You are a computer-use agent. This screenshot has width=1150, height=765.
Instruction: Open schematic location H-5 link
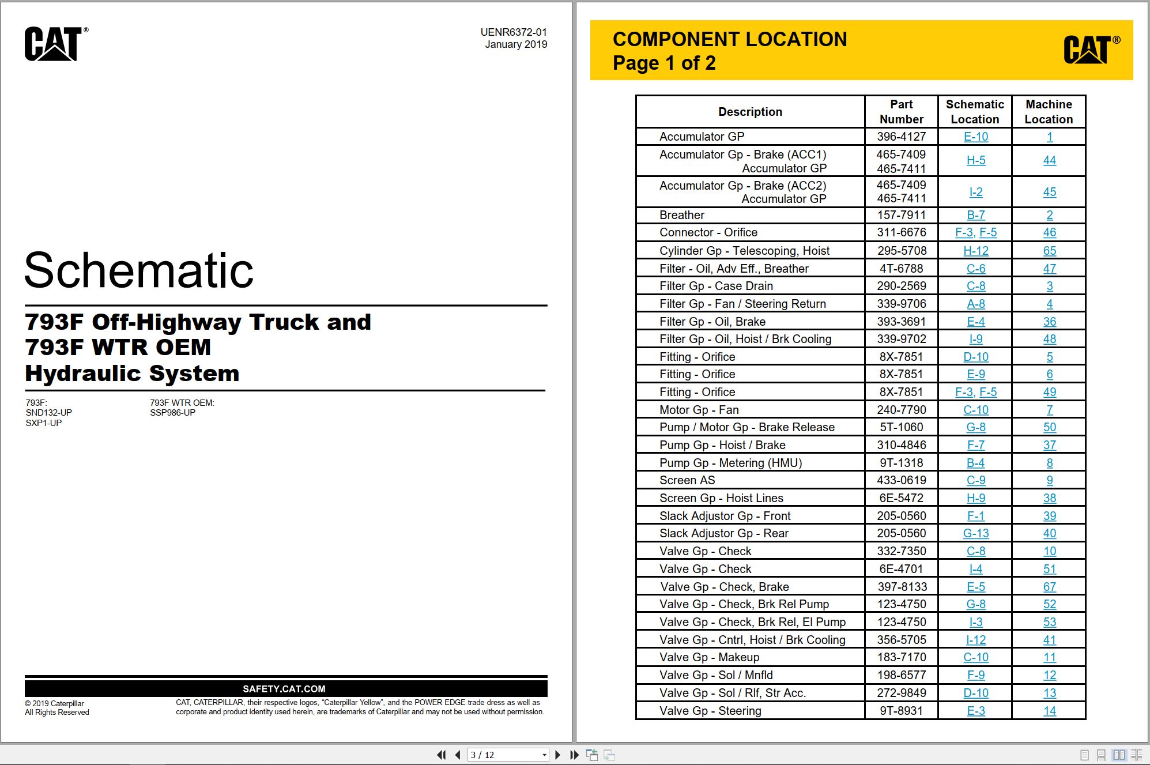(976, 160)
